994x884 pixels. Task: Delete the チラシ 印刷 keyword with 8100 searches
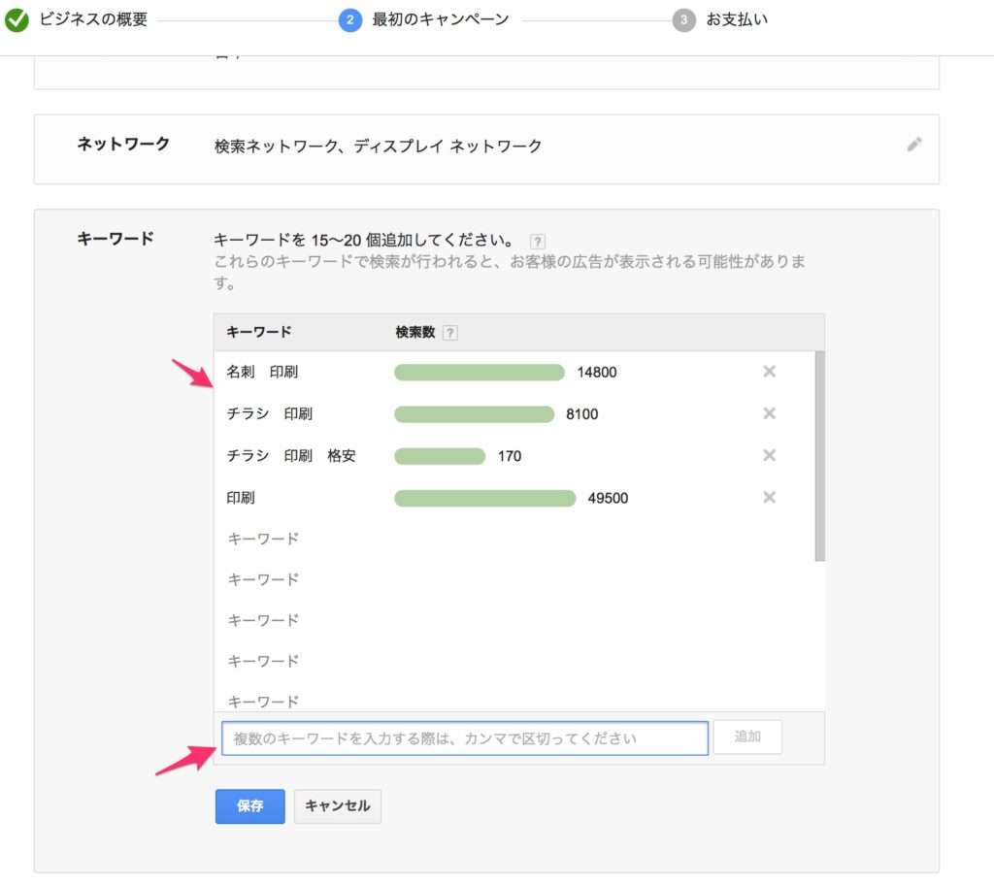point(769,413)
